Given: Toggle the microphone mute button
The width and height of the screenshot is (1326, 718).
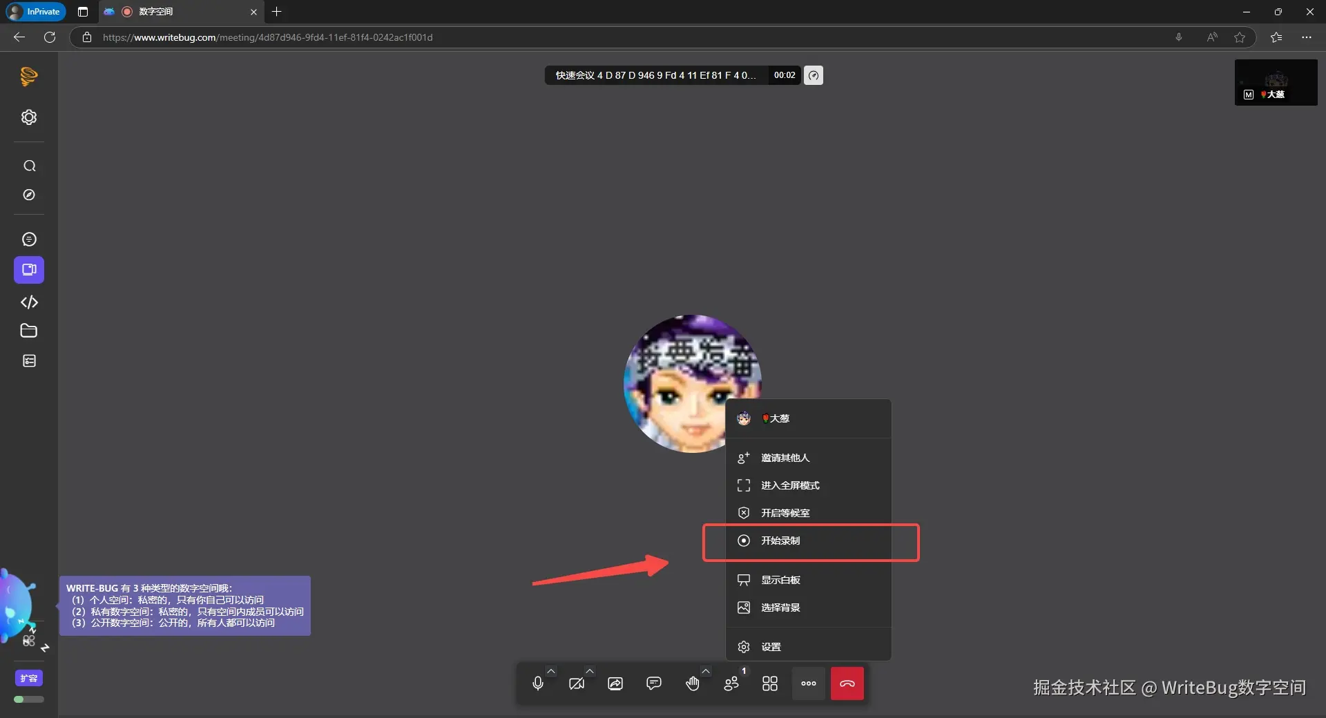Looking at the screenshot, I should coord(538,683).
